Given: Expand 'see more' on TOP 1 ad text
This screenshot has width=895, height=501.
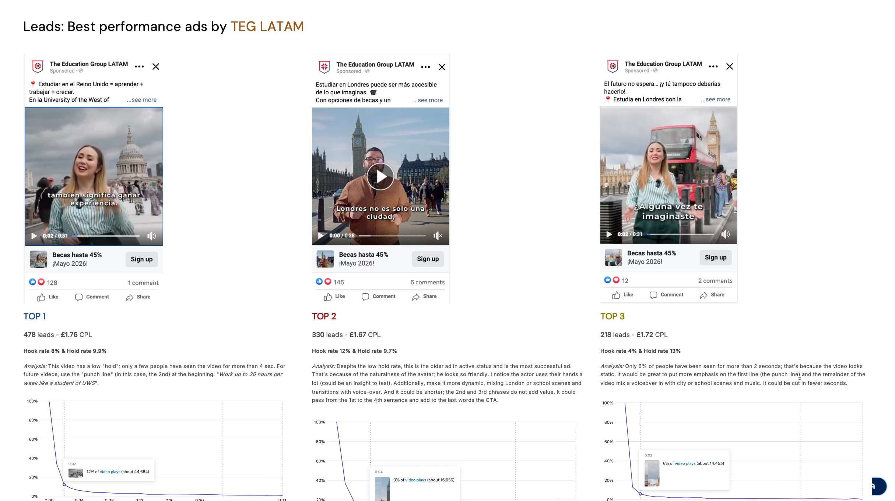Looking at the screenshot, I should (142, 100).
